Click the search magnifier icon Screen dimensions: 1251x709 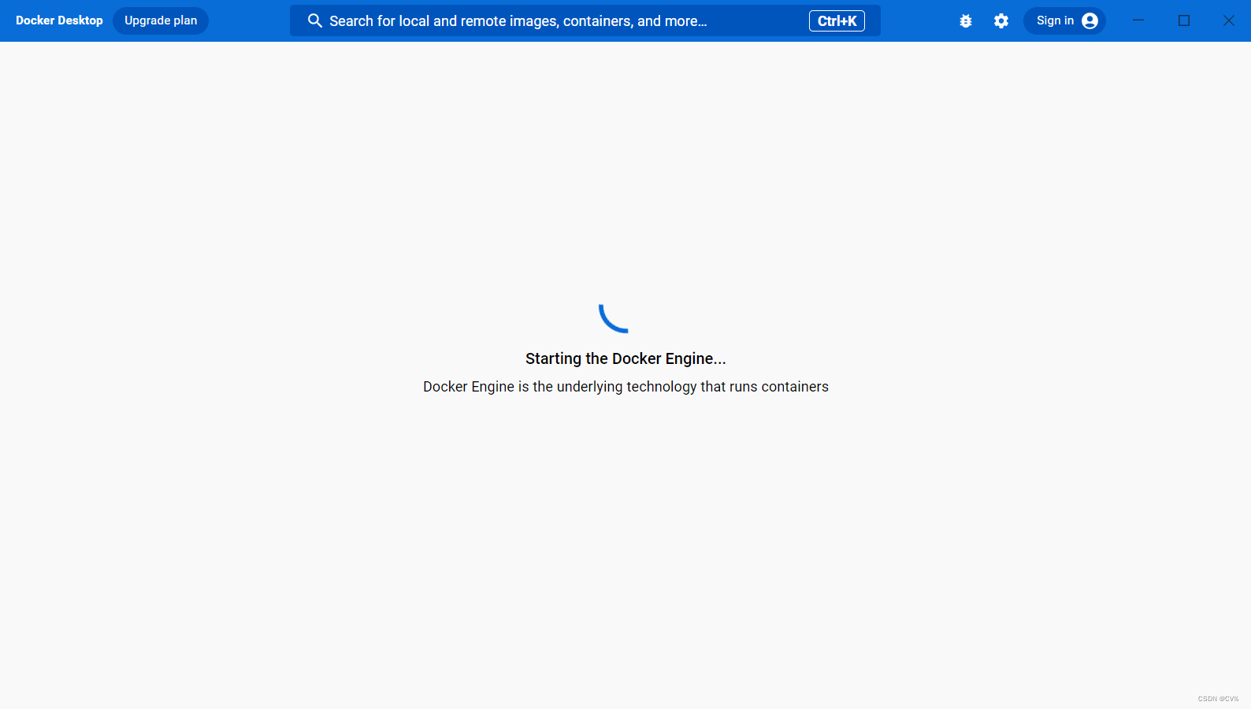pyautogui.click(x=315, y=20)
